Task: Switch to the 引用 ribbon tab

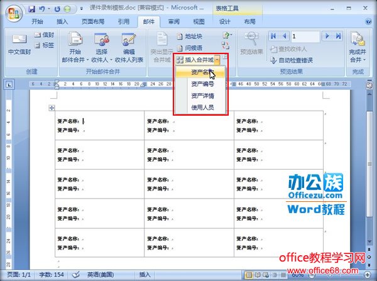Action: 124,21
